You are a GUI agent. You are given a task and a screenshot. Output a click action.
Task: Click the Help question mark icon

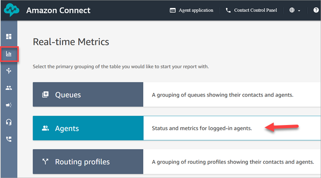click(317, 10)
